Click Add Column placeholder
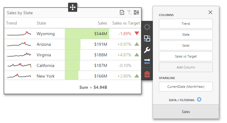 tap(186, 67)
